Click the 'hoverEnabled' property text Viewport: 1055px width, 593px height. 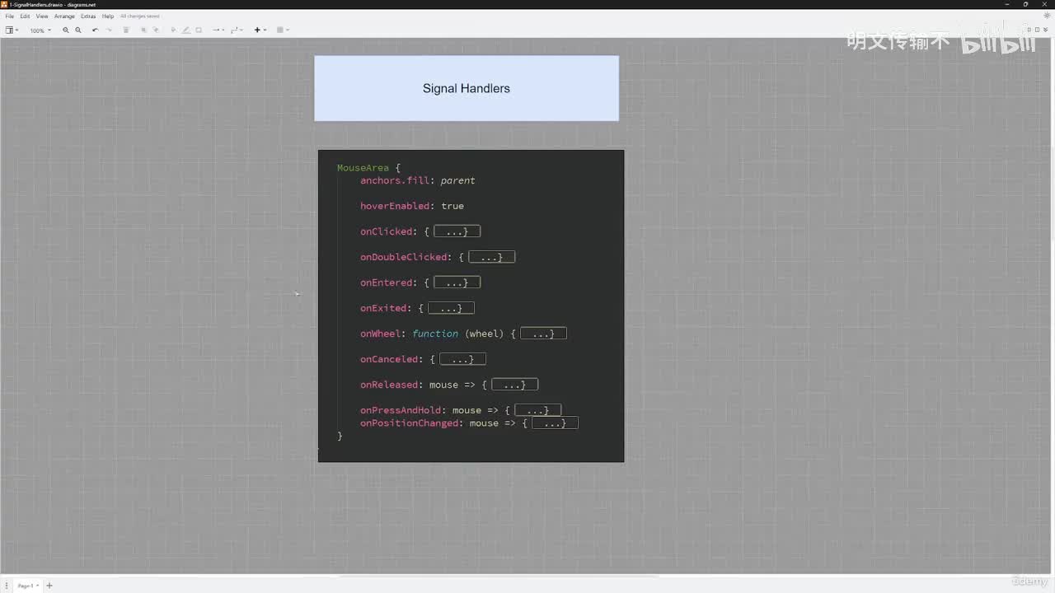point(395,206)
